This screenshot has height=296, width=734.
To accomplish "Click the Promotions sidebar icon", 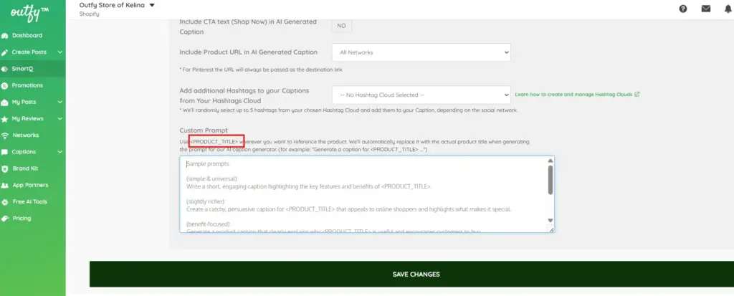I will [6, 85].
